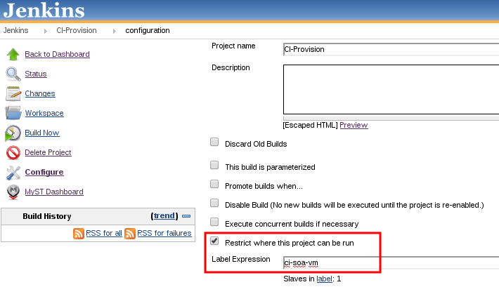The height and width of the screenshot is (287, 499).
Task: Click the magnifying glass Status icon
Action: point(13,74)
